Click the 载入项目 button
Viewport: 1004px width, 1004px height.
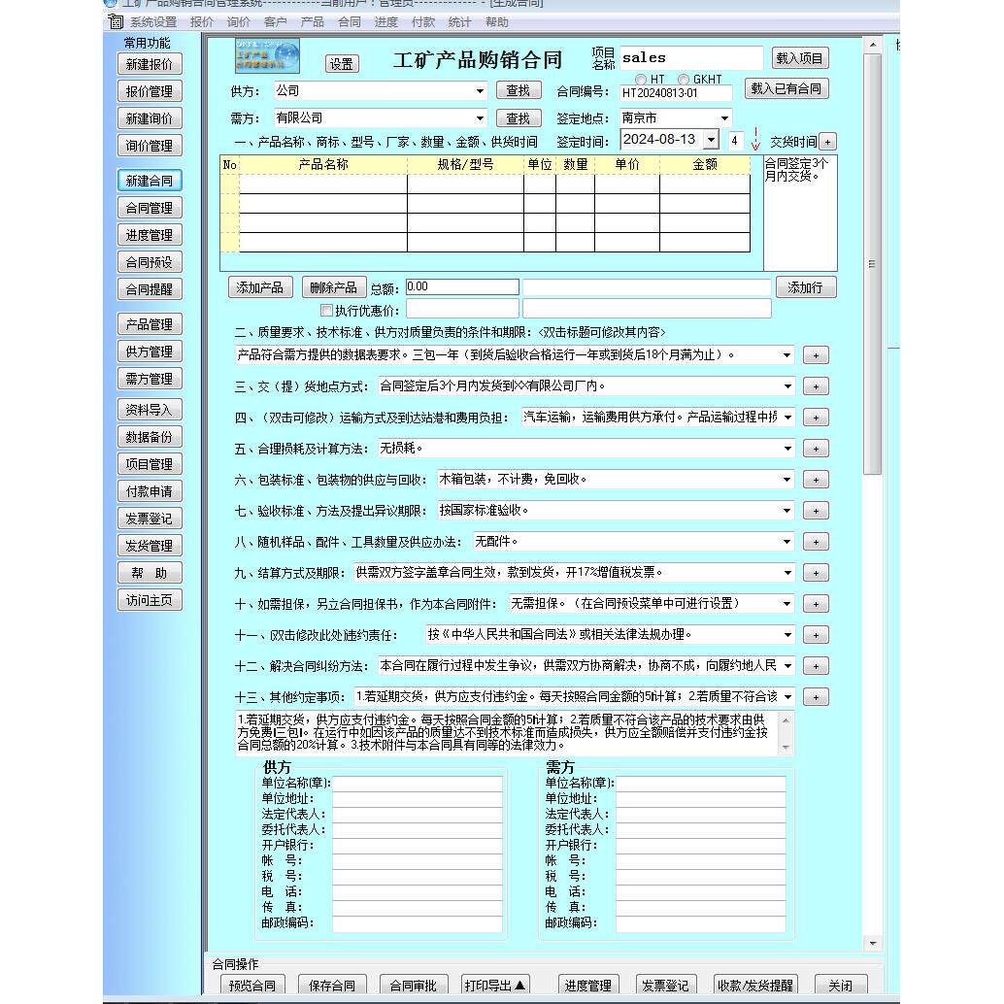tap(800, 58)
